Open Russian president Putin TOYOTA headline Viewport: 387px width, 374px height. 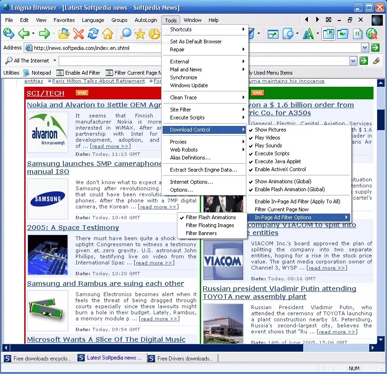pyautogui.click(x=279, y=292)
